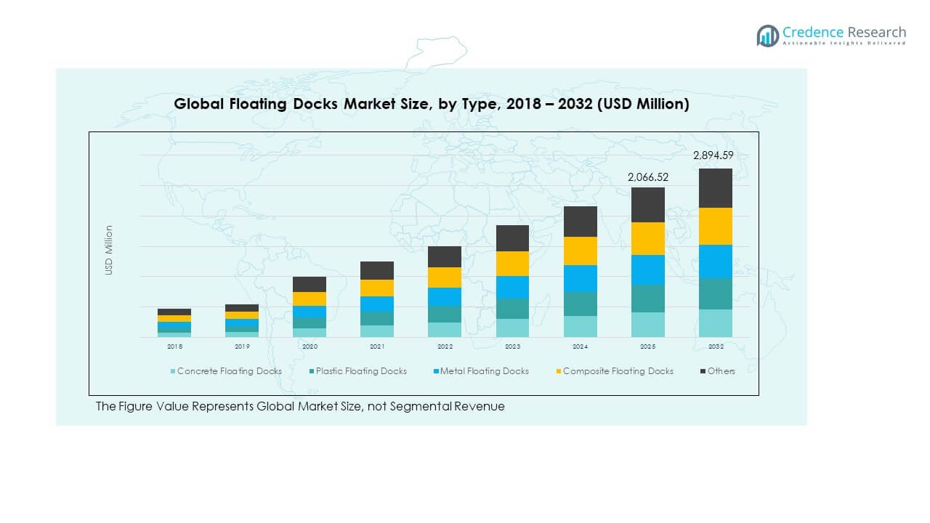Select the Plastic Floating Docks legend label
This screenshot has width=930, height=523.
361,371
